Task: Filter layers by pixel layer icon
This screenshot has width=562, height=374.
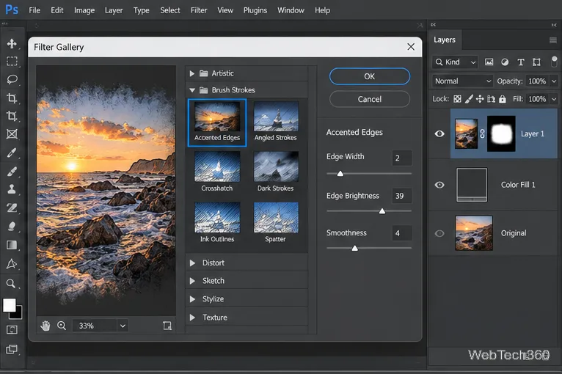Action: (x=489, y=62)
